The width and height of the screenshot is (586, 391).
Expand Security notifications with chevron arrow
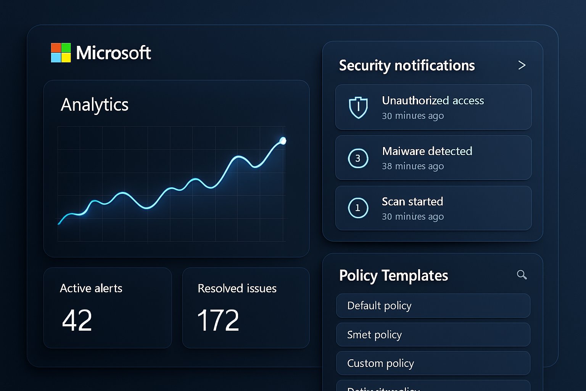(522, 65)
